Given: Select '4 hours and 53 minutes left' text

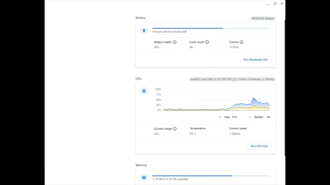Looking at the screenshot, I should (x=169, y=32).
